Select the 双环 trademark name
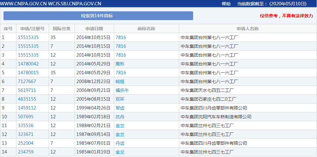The height and width of the screenshot is (157, 317). coord(120,99)
